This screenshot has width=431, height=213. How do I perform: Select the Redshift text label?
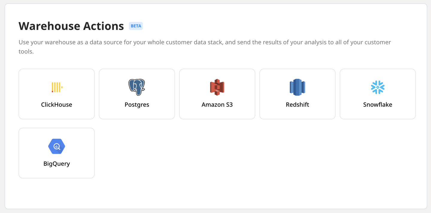(297, 105)
